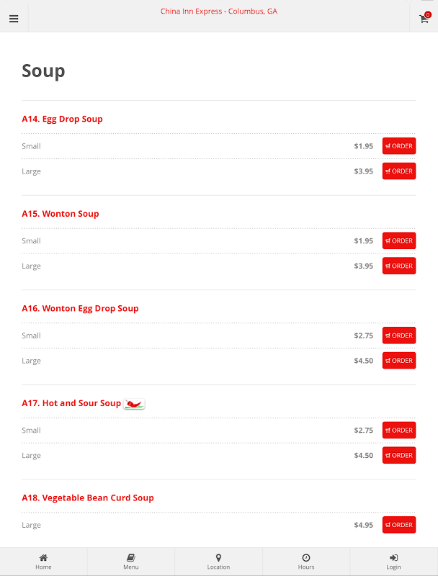Tap the Location pin icon
This screenshot has height=576, width=438.
pyautogui.click(x=218, y=558)
